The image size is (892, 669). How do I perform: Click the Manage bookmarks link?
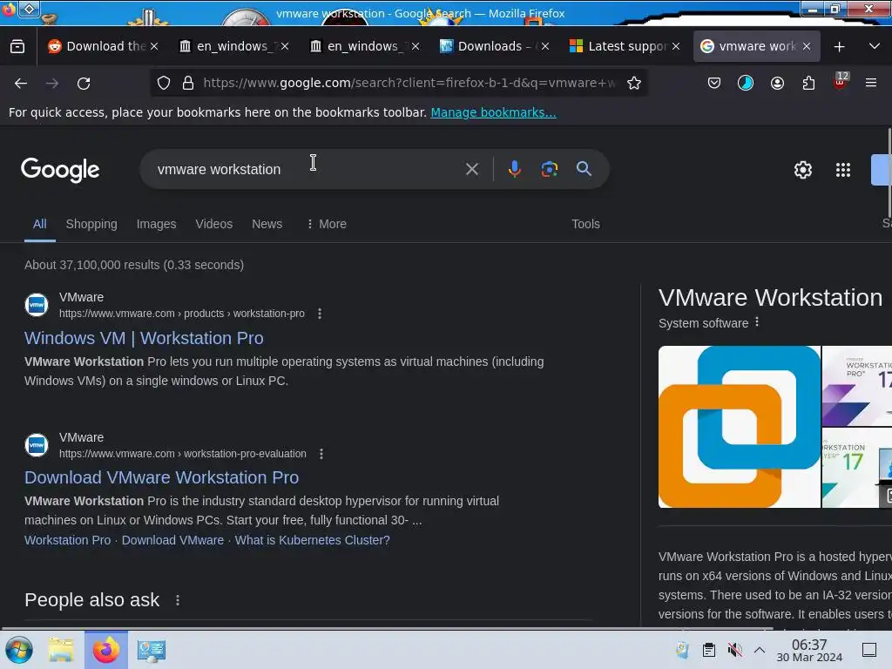[493, 112]
